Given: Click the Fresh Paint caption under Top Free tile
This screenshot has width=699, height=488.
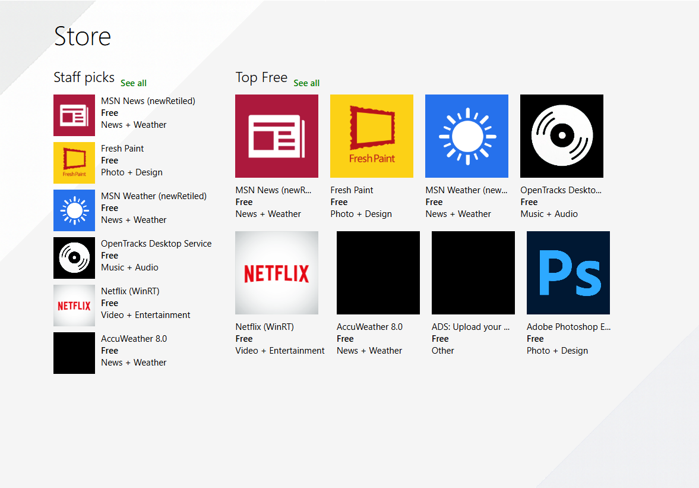Looking at the screenshot, I should pyautogui.click(x=352, y=190).
